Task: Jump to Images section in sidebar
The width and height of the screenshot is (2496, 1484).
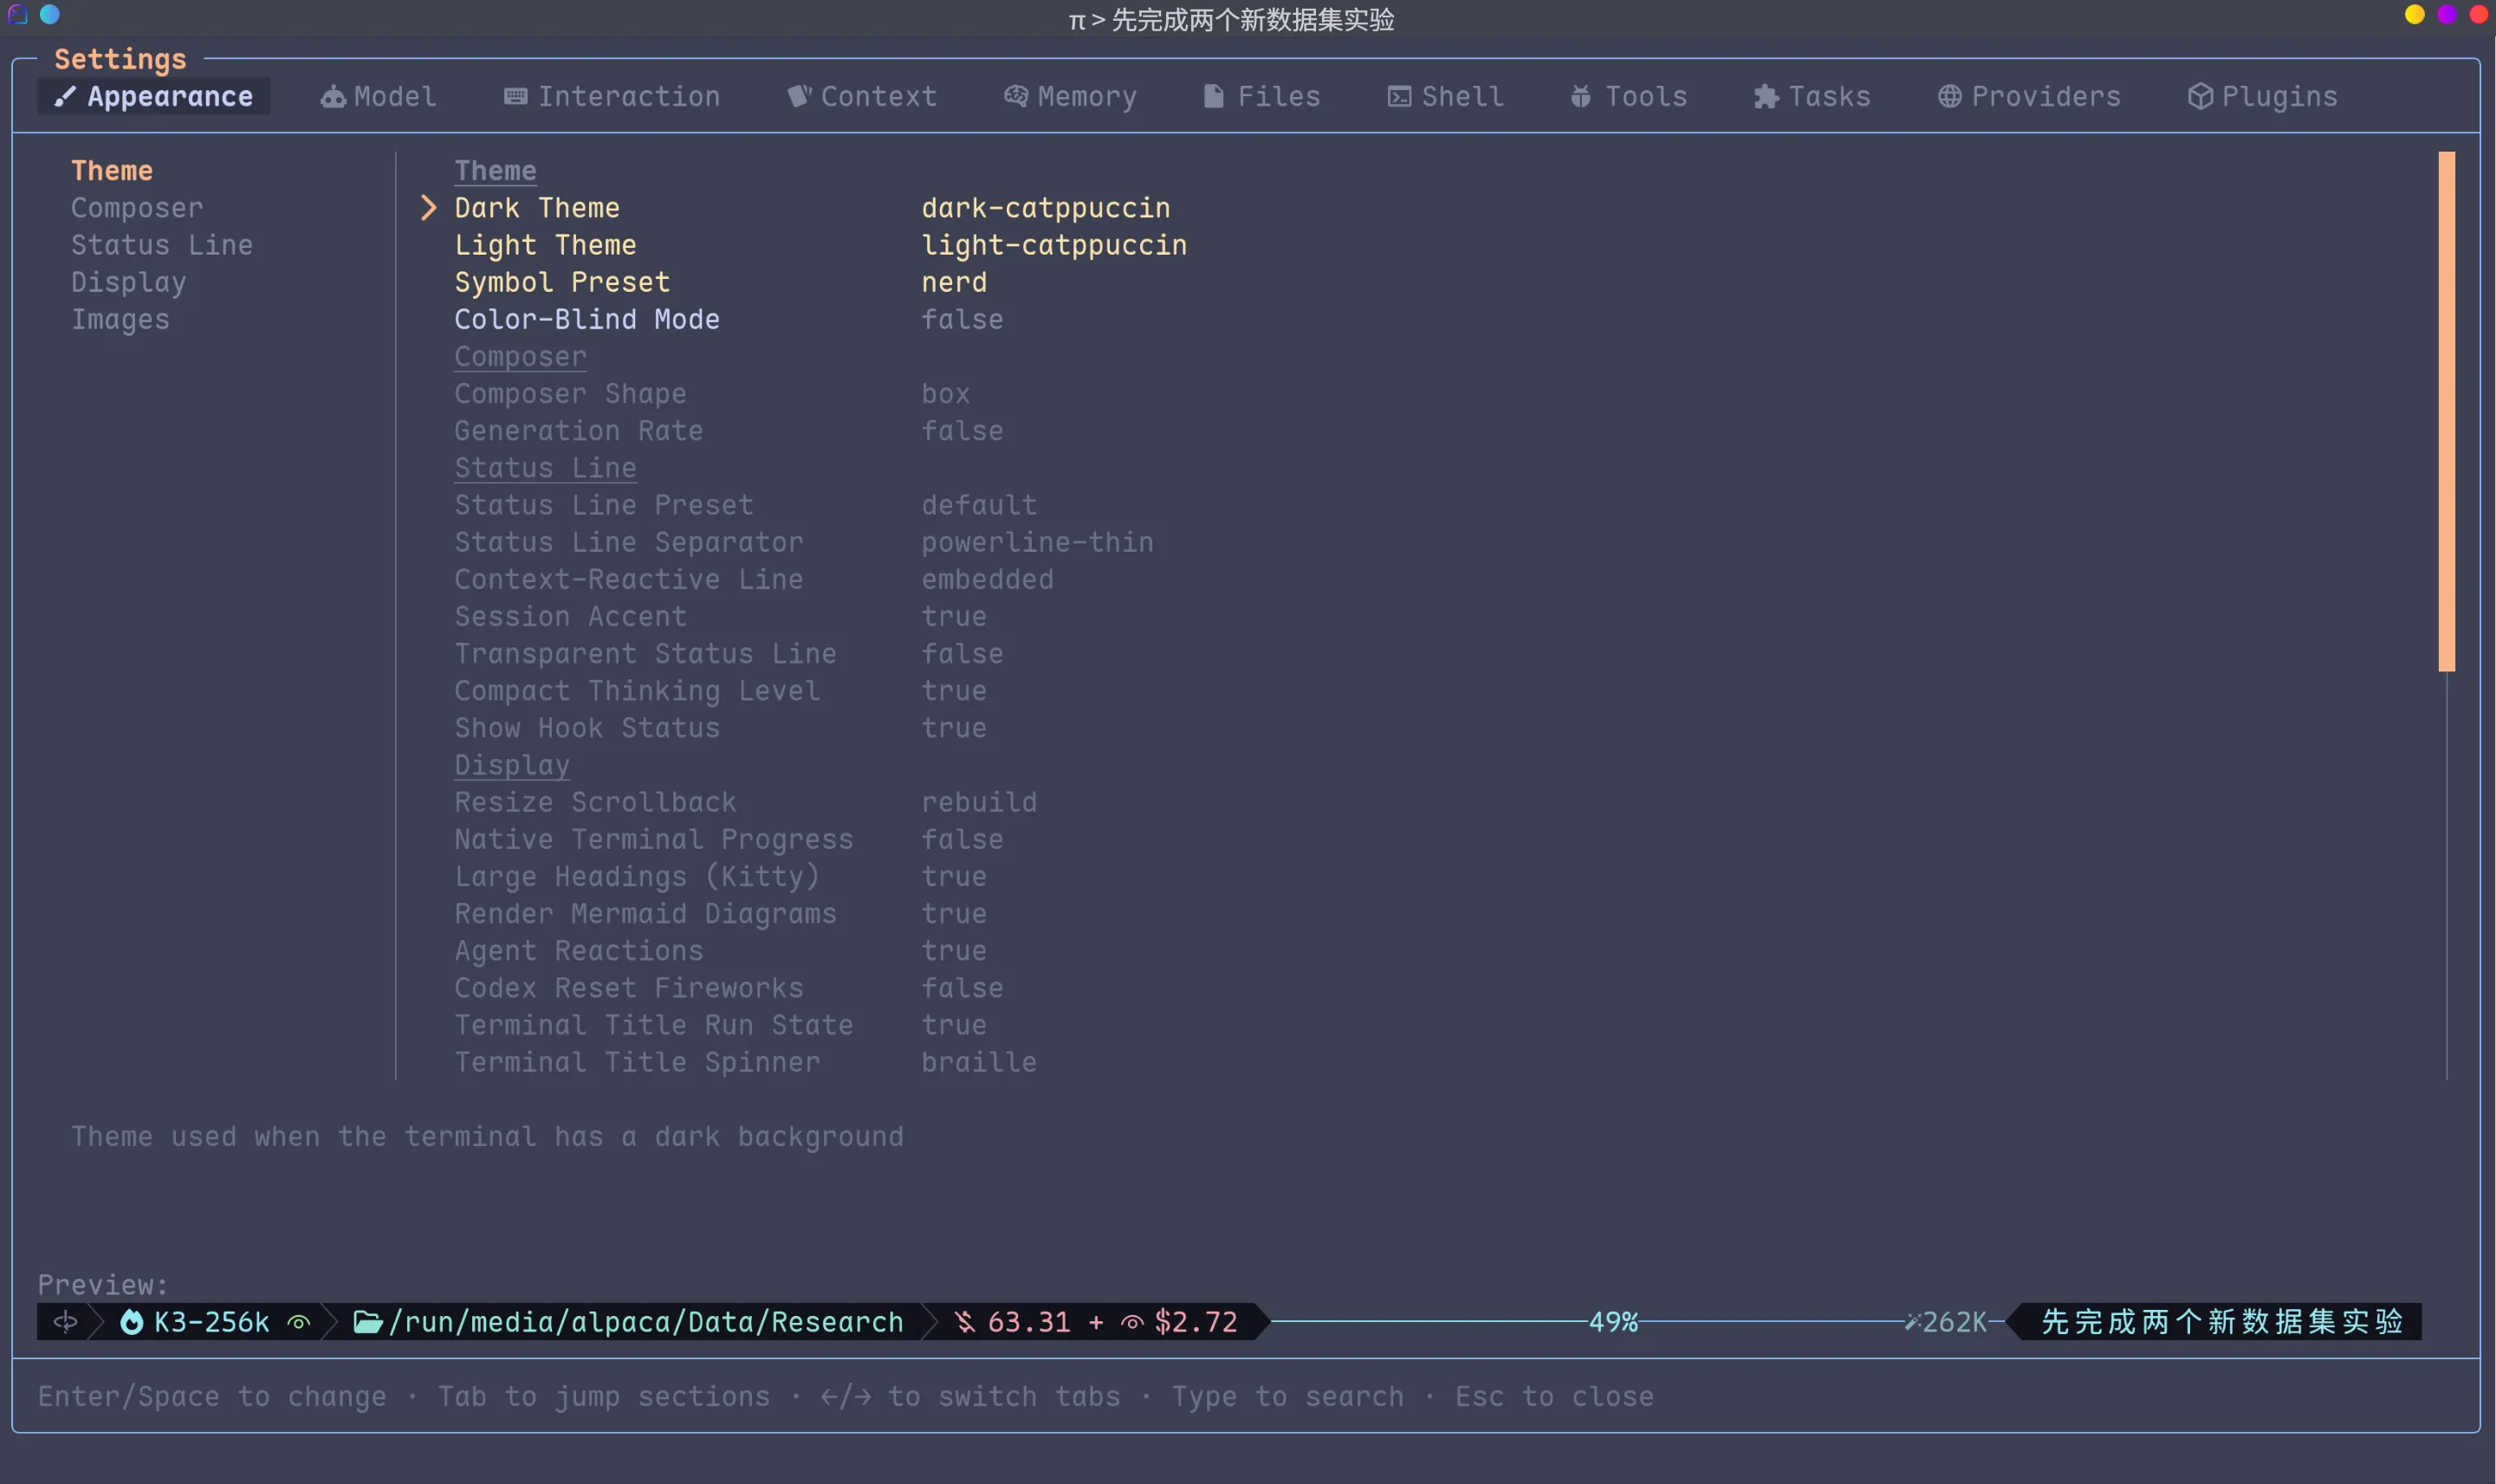Action: click(120, 320)
